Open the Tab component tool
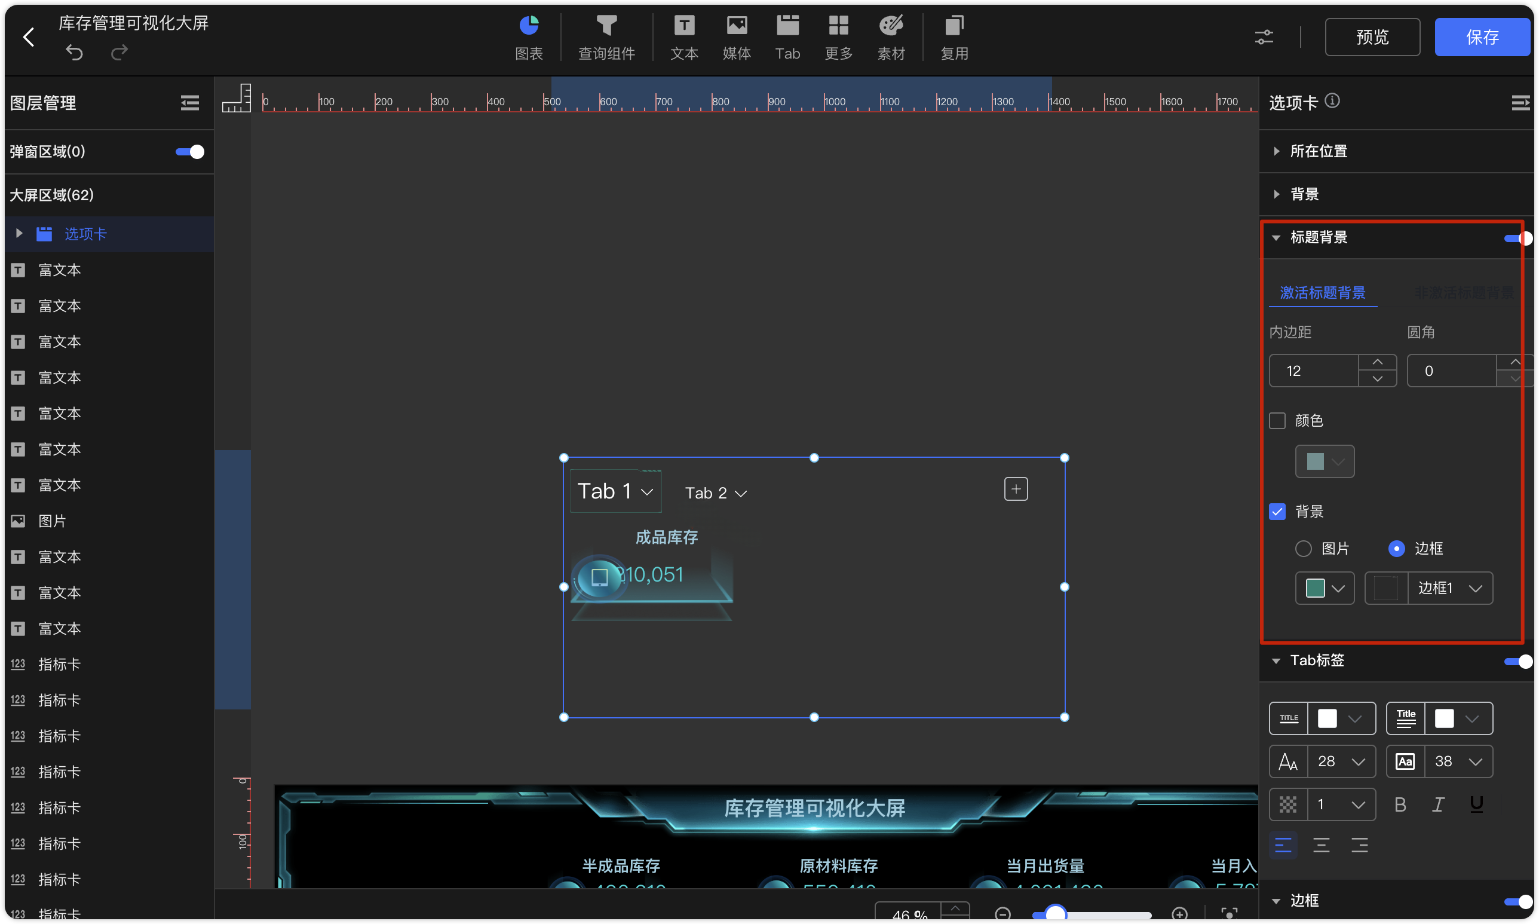The width and height of the screenshot is (1539, 924). click(x=787, y=38)
